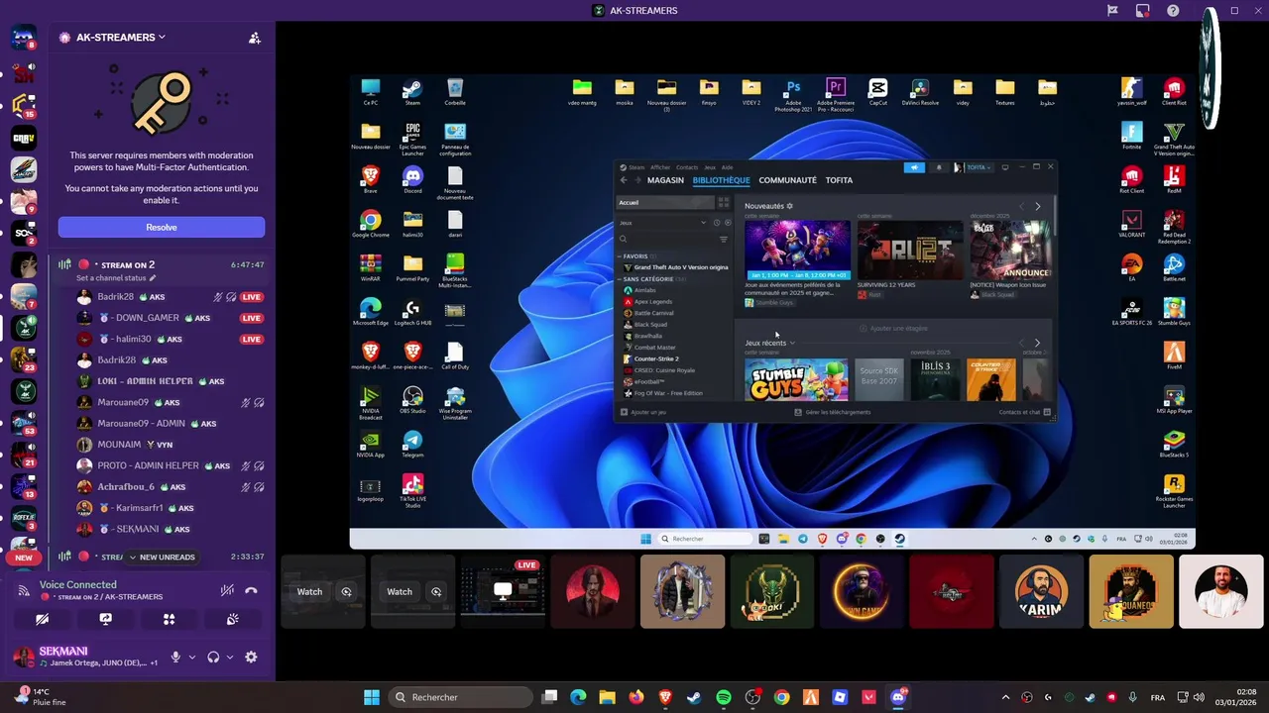The width and height of the screenshot is (1269, 713).
Task: Expand headphone output options chevron
Action: click(x=230, y=657)
